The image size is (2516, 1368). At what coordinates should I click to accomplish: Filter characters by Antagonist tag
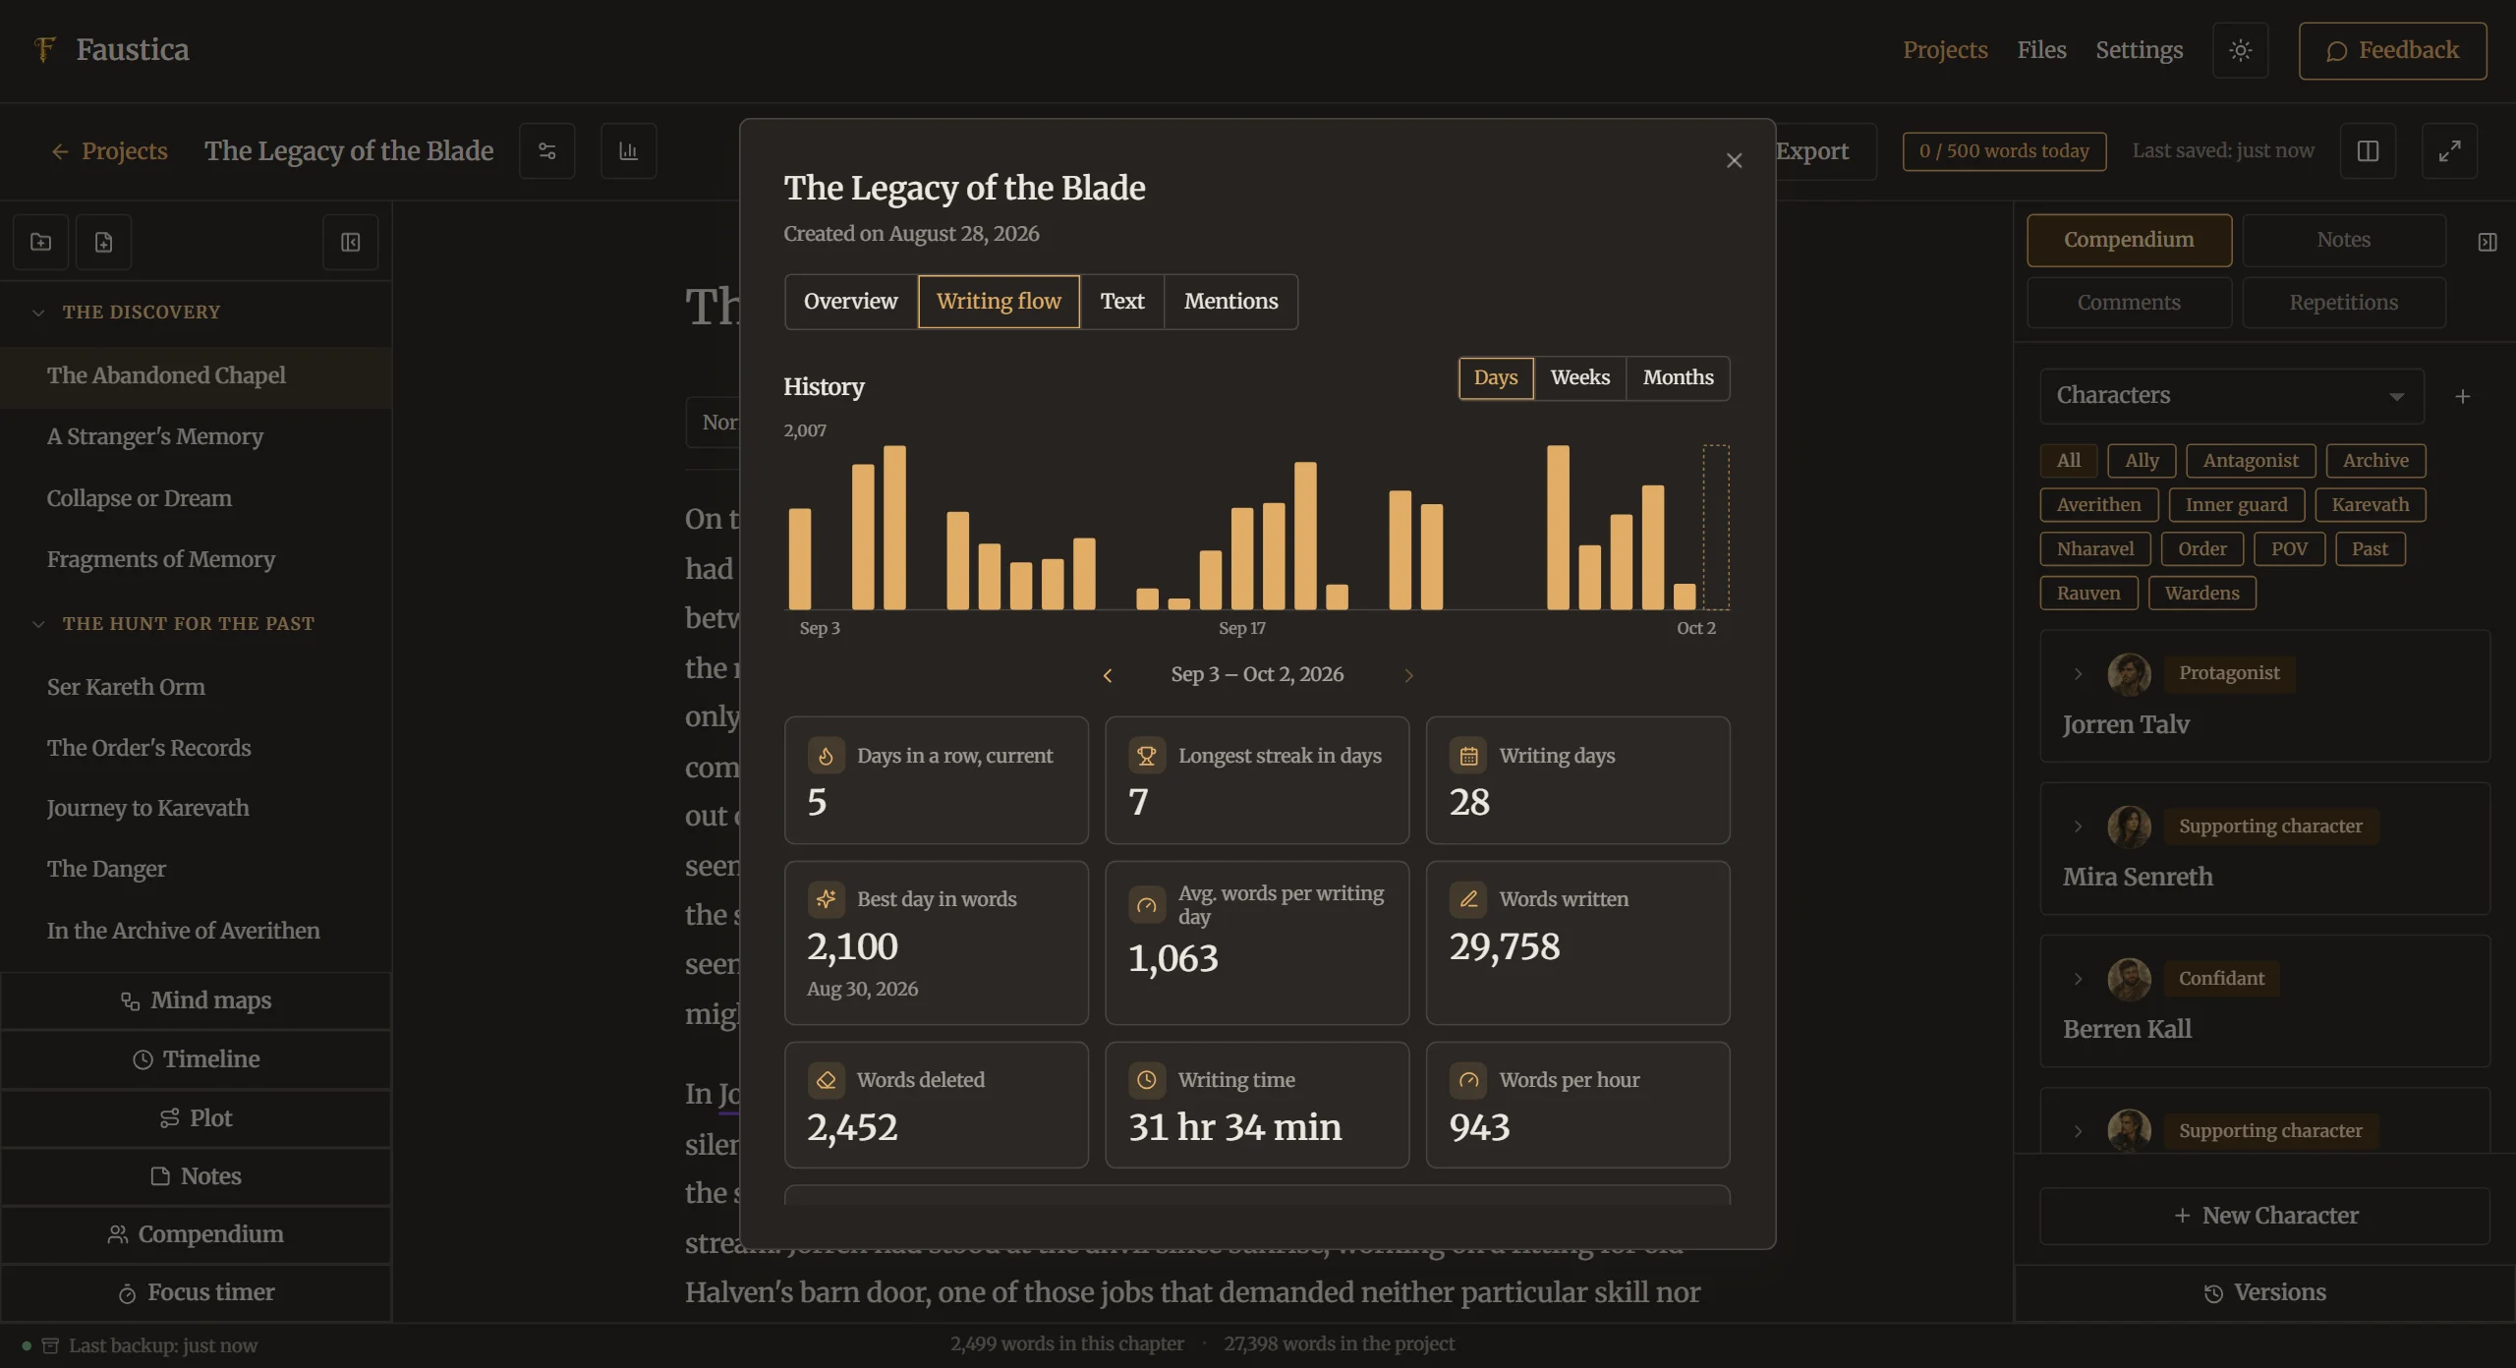2251,461
